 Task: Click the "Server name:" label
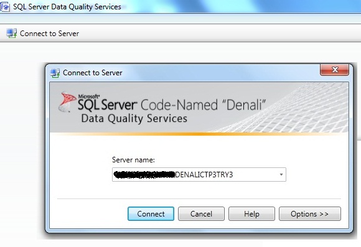[133, 160]
